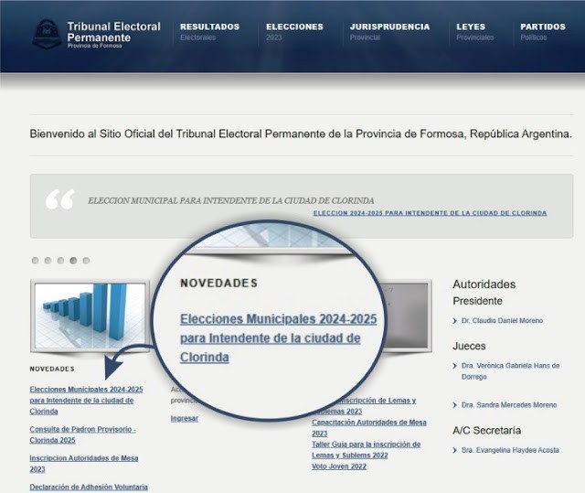Image resolution: width=585 pixels, height=493 pixels.
Task: Select the first carousel slide dot
Action: click(x=36, y=261)
